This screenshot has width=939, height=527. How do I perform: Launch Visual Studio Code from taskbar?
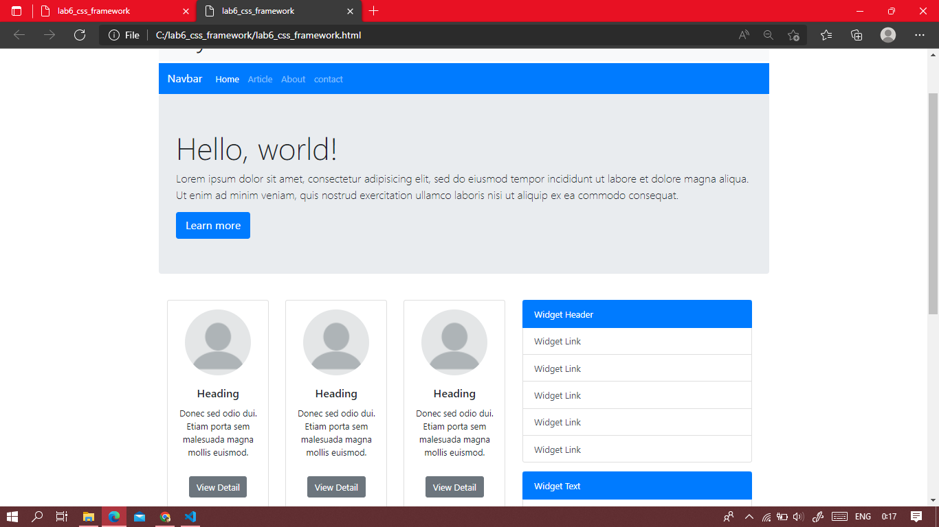pos(190,517)
